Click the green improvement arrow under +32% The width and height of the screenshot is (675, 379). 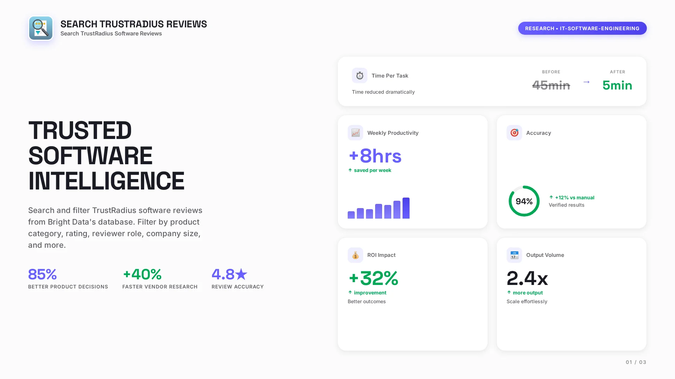click(350, 292)
